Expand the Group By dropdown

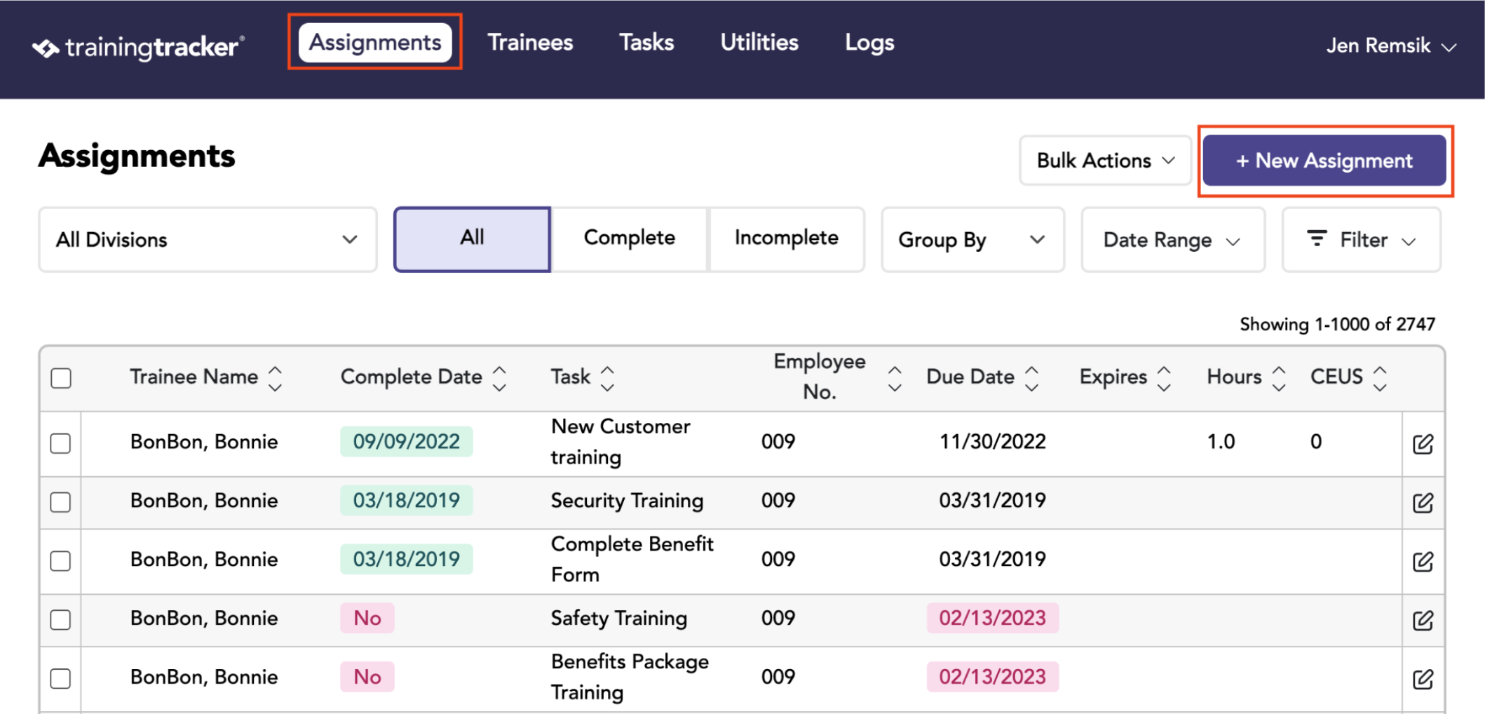[972, 240]
